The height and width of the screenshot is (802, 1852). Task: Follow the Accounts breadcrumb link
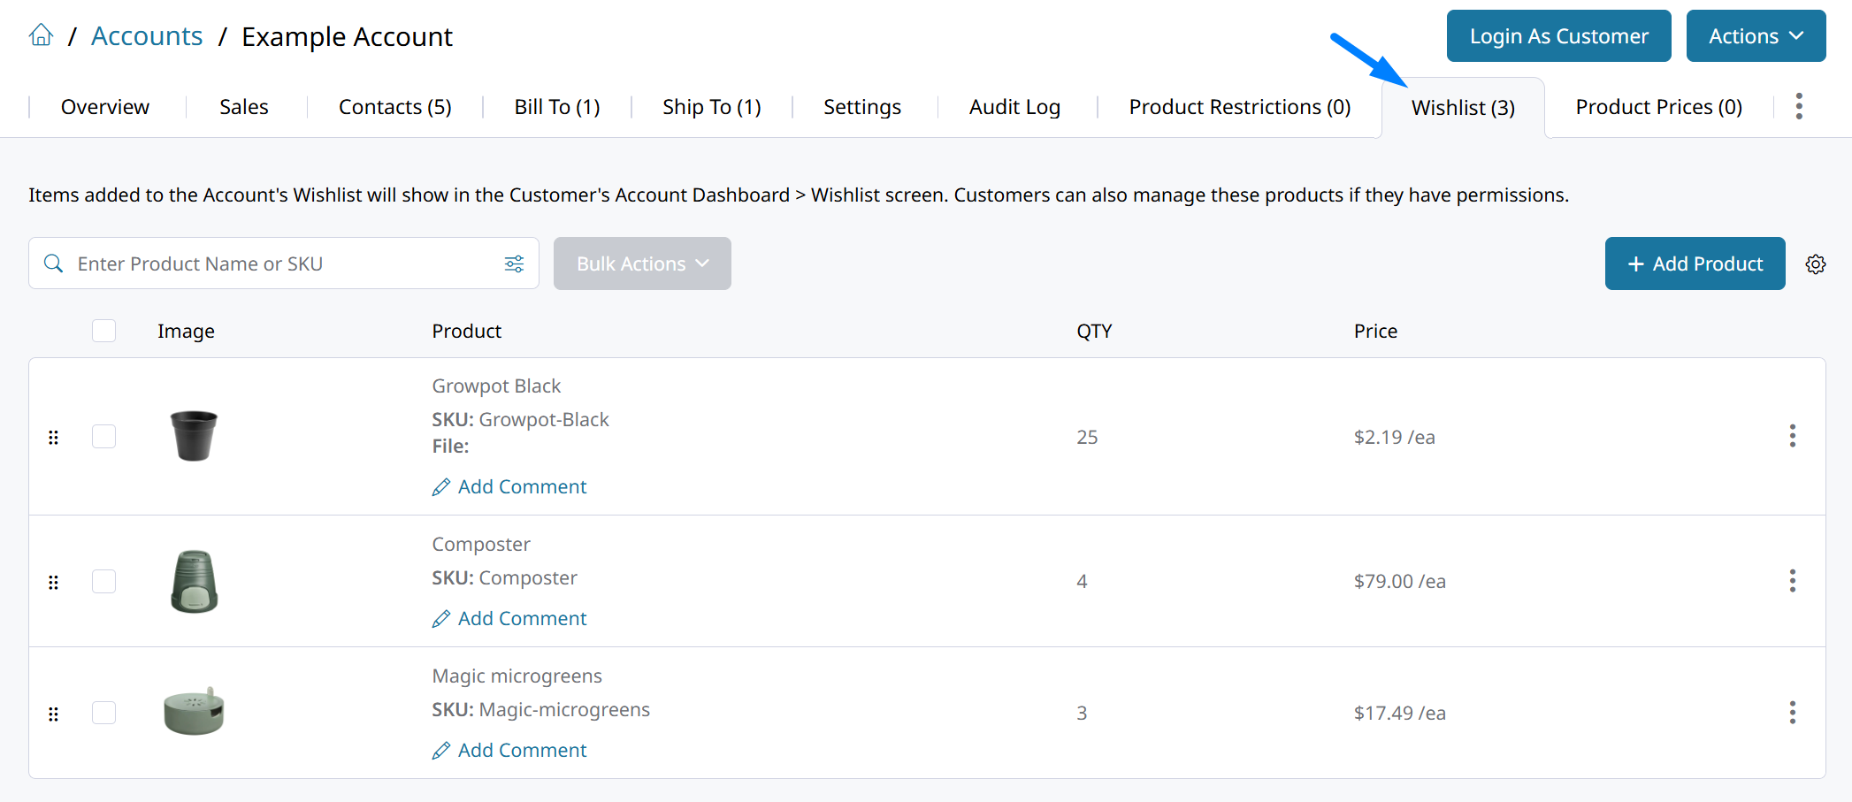[147, 36]
